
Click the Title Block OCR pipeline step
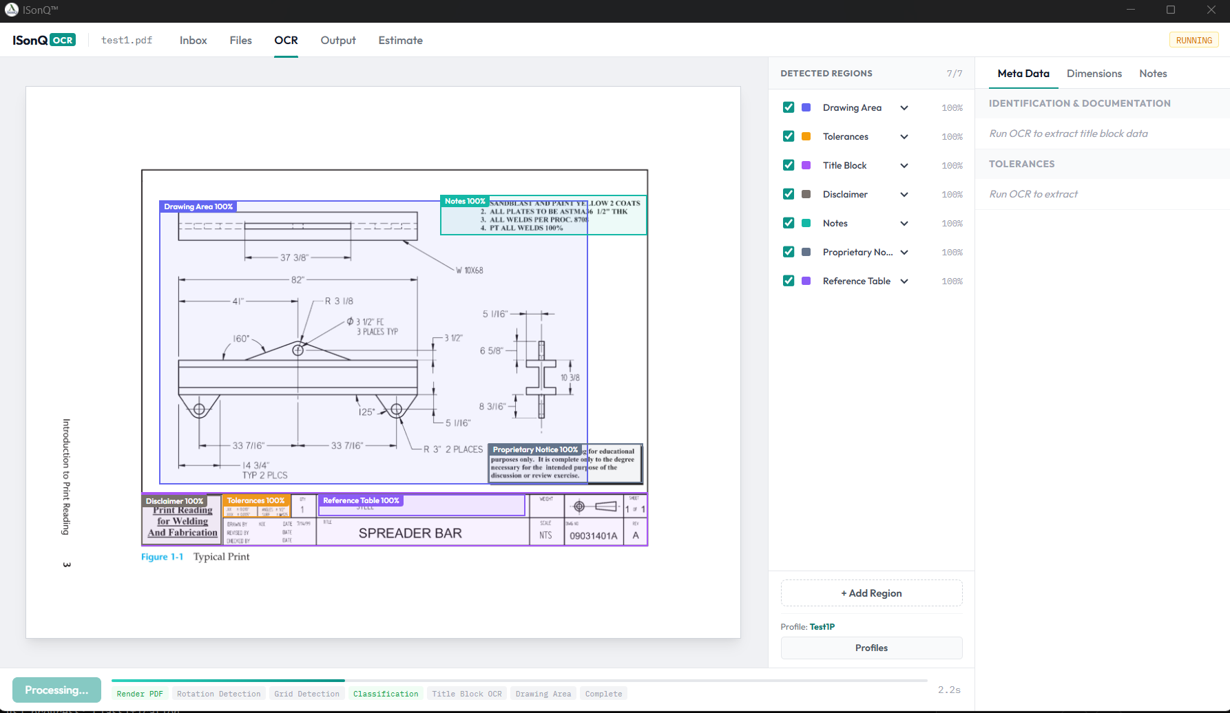pos(466,694)
